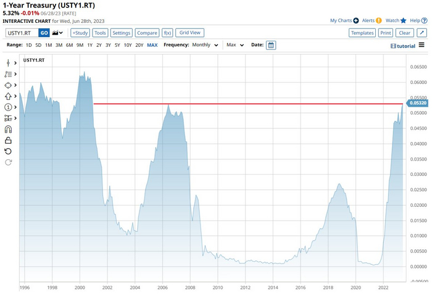Select the 2Y range

click(99, 45)
